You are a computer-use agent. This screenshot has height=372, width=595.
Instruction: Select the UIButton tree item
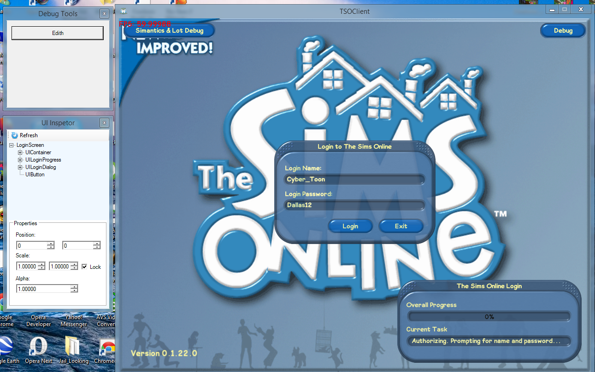click(35, 174)
